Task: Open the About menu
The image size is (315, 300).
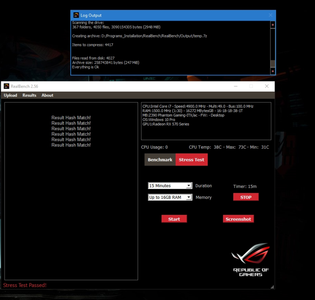Action: coord(47,95)
